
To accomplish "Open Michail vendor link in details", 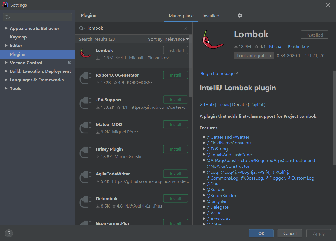I will point(276,46).
